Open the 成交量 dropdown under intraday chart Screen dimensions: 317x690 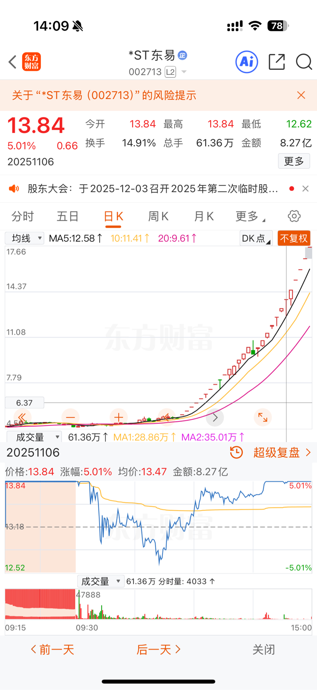[x=101, y=581]
